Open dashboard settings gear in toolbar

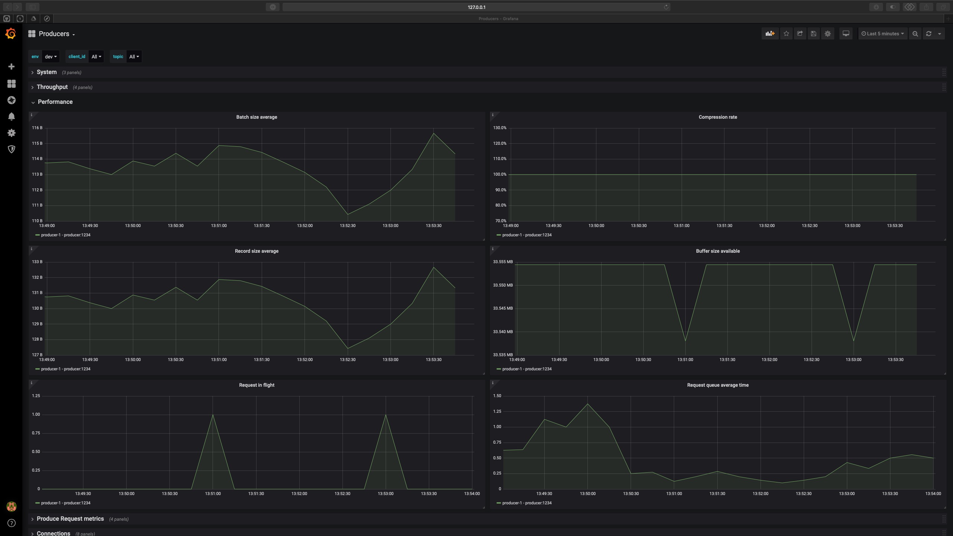pyautogui.click(x=828, y=34)
